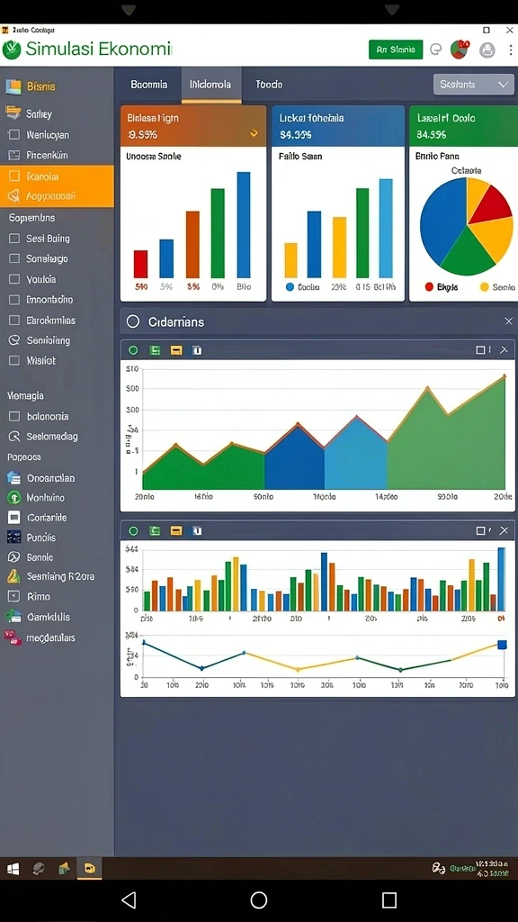Click the warning triangle Semiang icon
Image resolution: width=518 pixels, height=922 pixels.
[13, 576]
